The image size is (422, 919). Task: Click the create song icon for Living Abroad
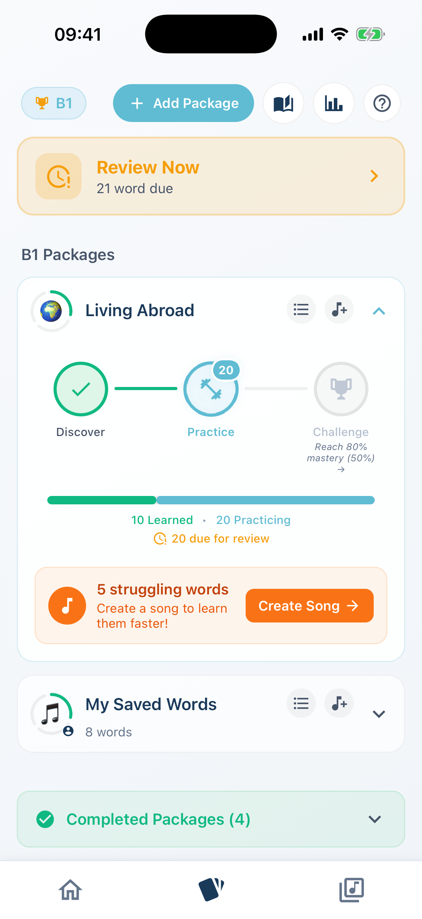[338, 310]
